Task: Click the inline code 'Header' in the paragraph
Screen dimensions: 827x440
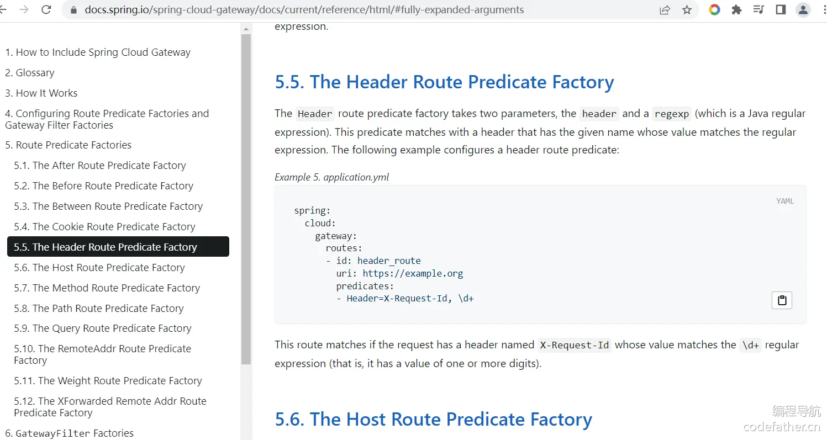Action: click(315, 114)
